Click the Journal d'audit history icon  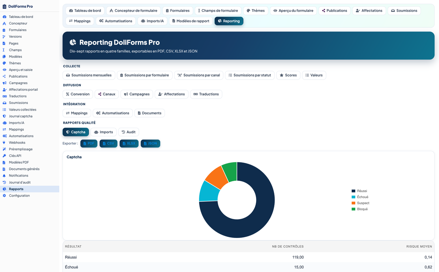pyautogui.click(x=4, y=182)
